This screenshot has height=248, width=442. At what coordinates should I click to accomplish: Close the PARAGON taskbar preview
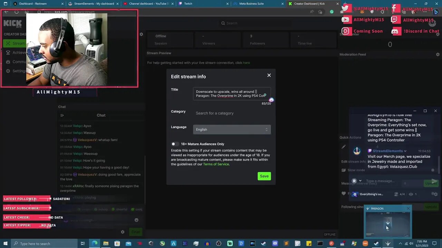[408, 208]
